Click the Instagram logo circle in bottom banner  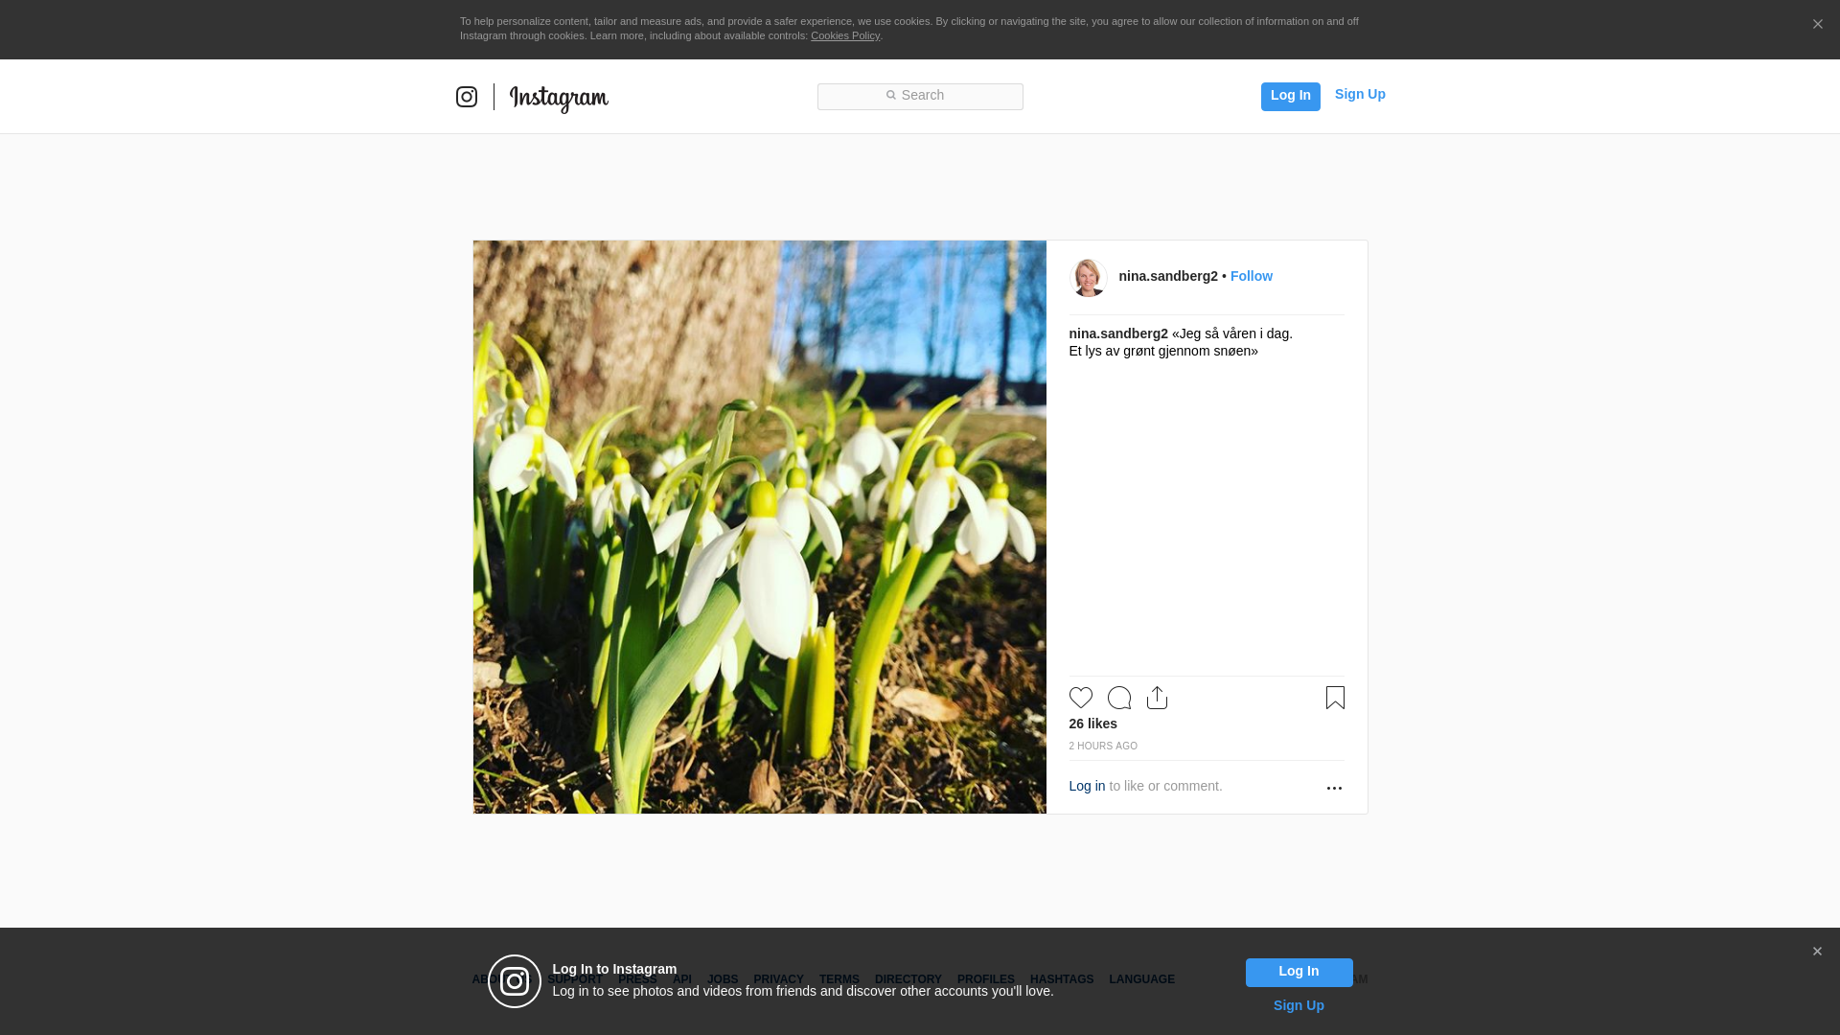pyautogui.click(x=515, y=981)
